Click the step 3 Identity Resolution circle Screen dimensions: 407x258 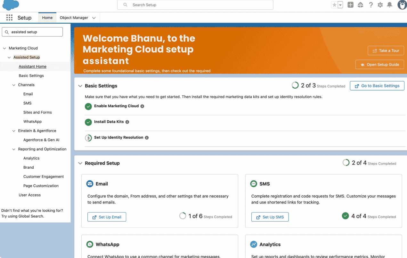coord(88,138)
